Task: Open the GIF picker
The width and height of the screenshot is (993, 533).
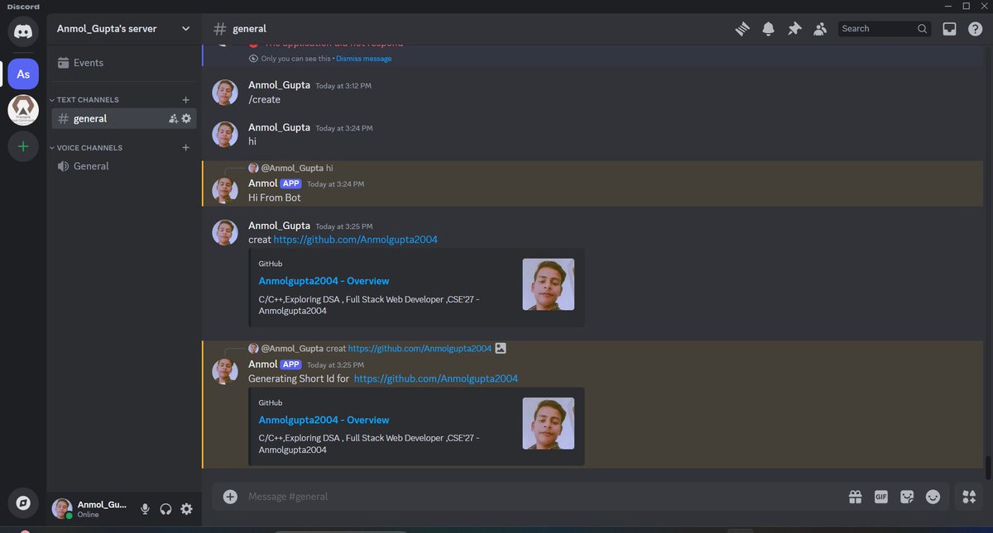Action: click(x=881, y=497)
